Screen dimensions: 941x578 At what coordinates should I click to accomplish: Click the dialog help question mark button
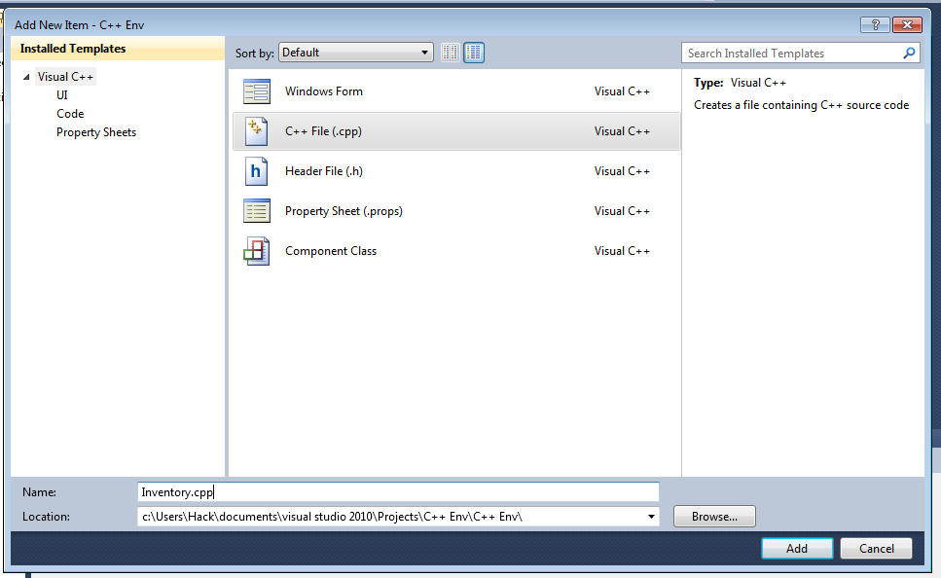point(875,24)
